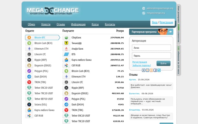This screenshot has width=198, height=124.
Task: Choose Сбербанк in the Получаете column
Action: click(93, 38)
